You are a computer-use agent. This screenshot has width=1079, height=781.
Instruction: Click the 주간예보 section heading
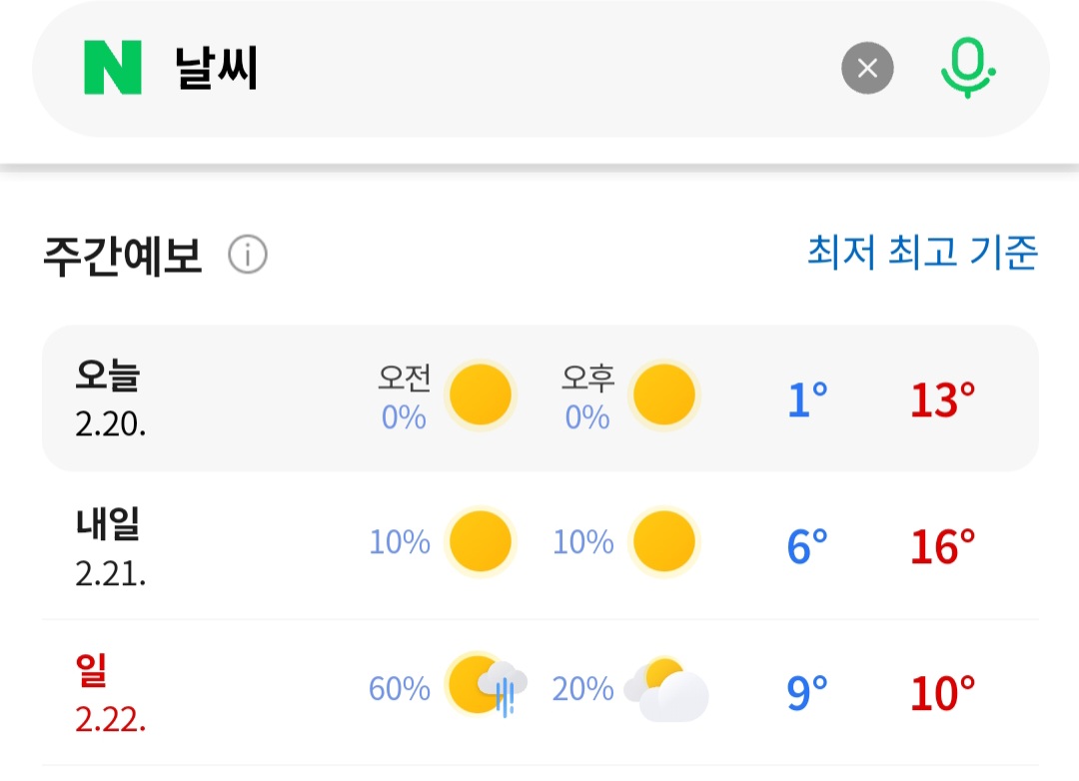point(123,256)
